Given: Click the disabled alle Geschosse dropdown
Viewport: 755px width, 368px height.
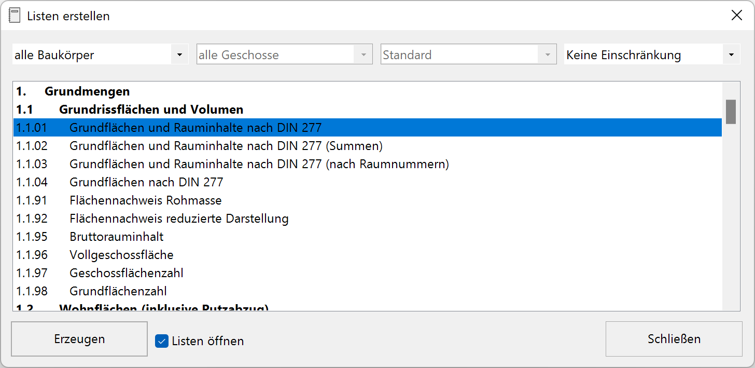Looking at the screenshot, I should [284, 54].
